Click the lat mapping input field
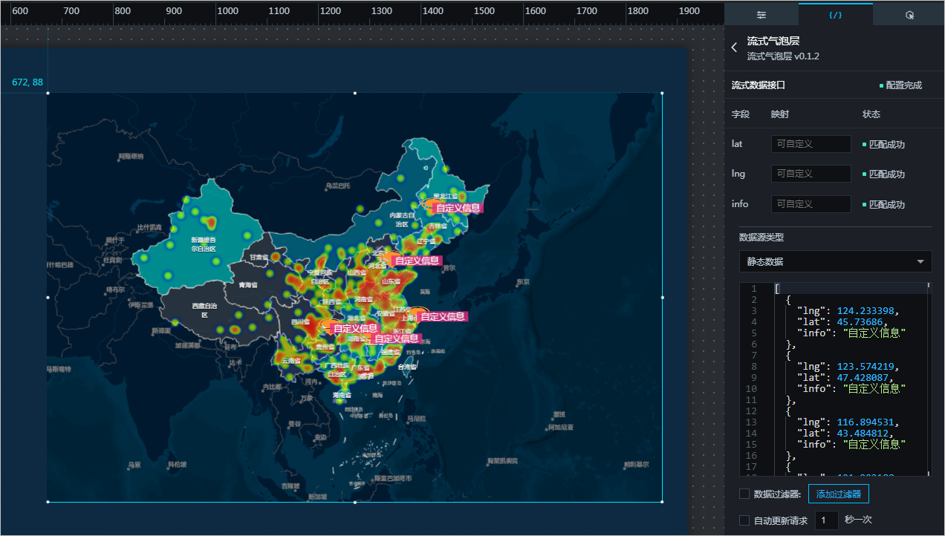 (x=811, y=144)
